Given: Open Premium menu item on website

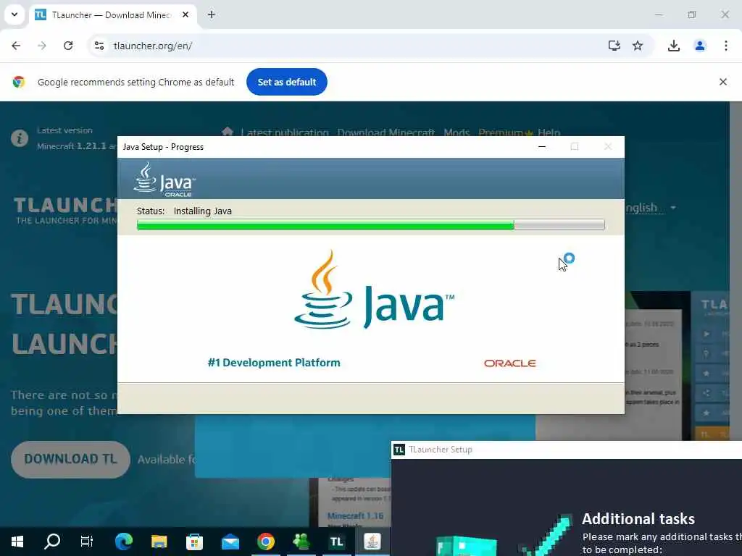Looking at the screenshot, I should click(505, 132).
